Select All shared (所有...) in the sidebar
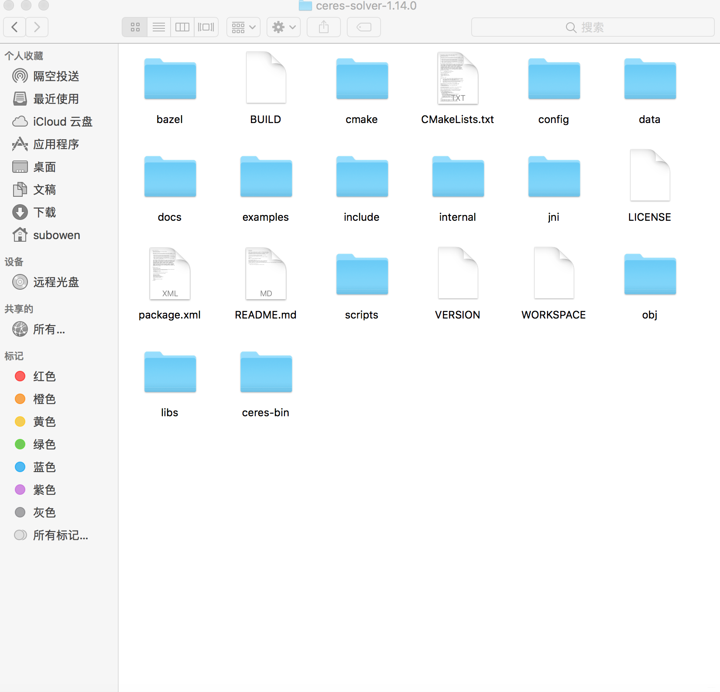Viewport: 720px width, 692px height. 39,329
